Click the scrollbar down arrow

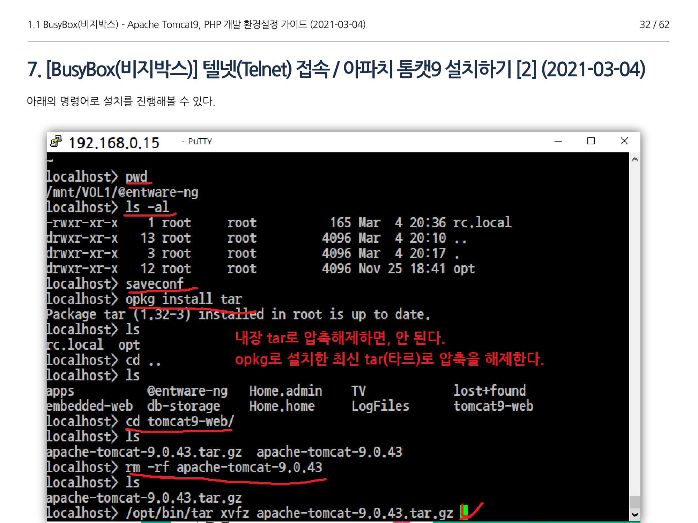click(635, 515)
